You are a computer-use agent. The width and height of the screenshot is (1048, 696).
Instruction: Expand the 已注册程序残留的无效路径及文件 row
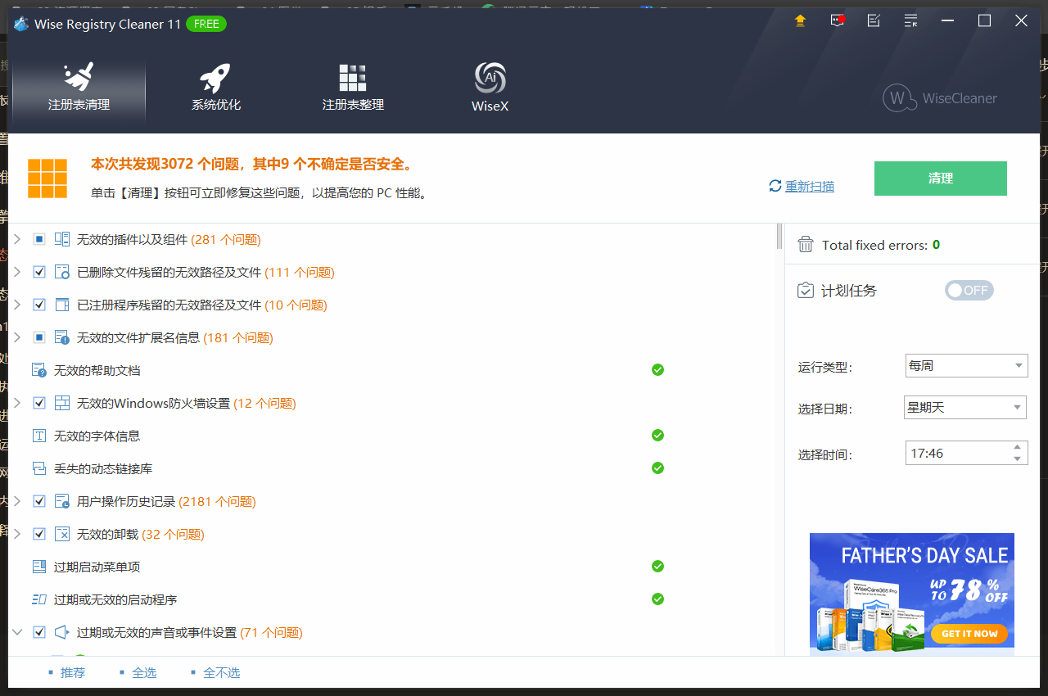16,305
